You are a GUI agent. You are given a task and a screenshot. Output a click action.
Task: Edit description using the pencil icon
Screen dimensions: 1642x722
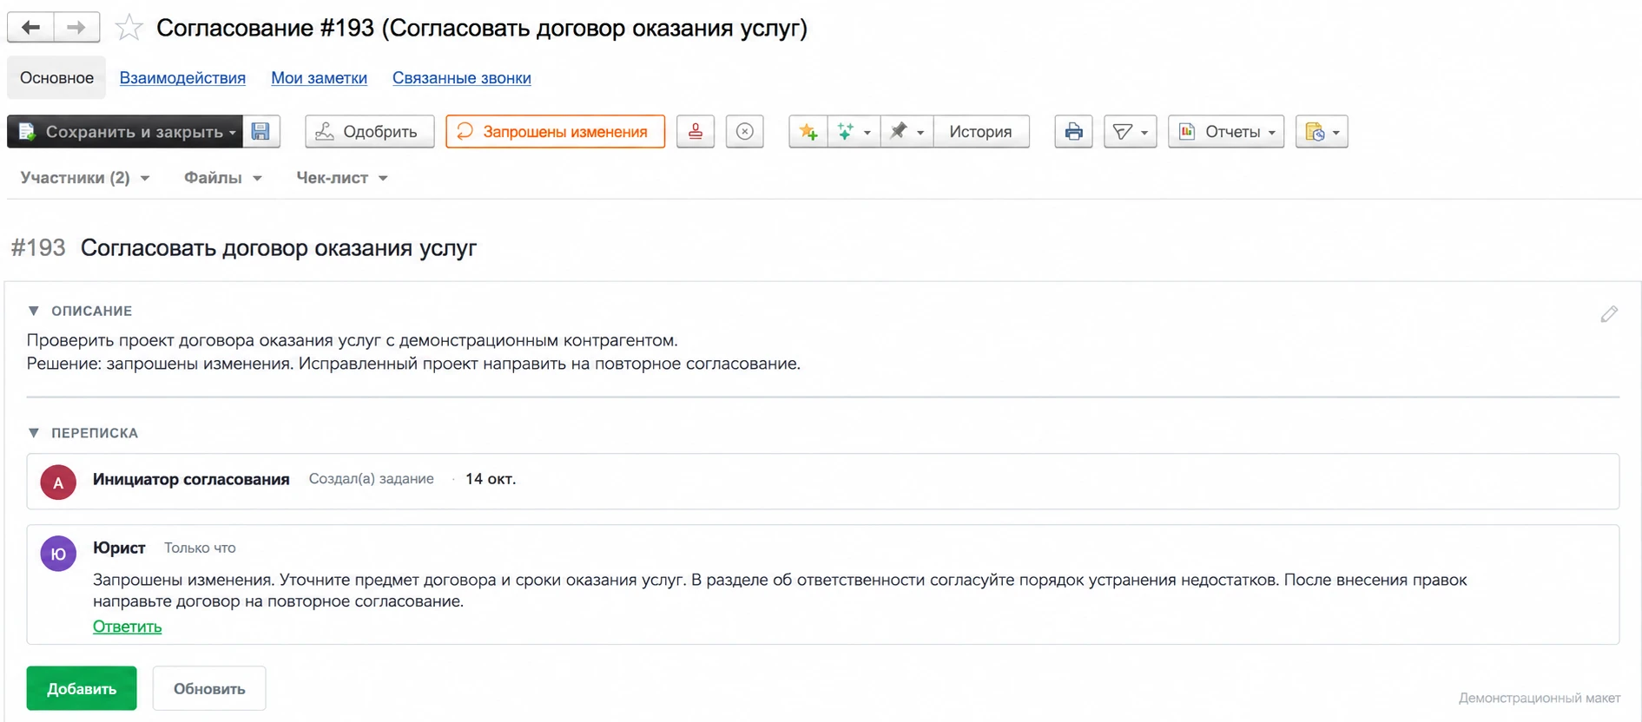tap(1609, 314)
